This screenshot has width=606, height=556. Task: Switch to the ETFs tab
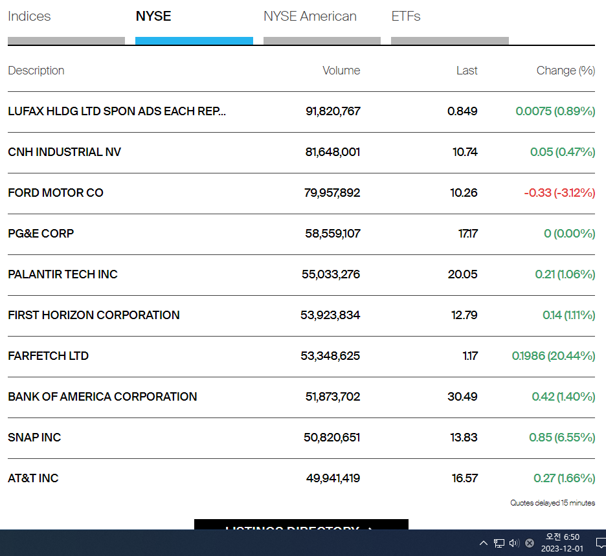click(406, 16)
